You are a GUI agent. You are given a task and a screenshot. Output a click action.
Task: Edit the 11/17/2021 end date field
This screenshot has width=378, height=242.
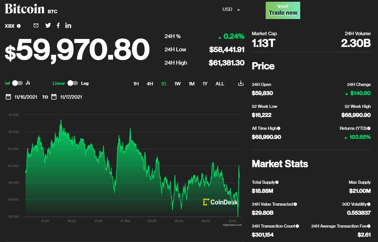click(71, 97)
